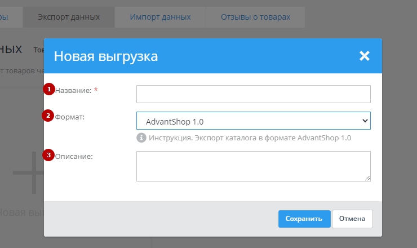Click the Формат field label

(x=70, y=116)
